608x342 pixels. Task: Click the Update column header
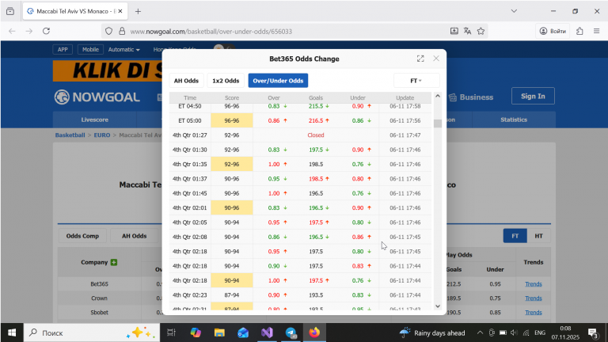point(405,97)
